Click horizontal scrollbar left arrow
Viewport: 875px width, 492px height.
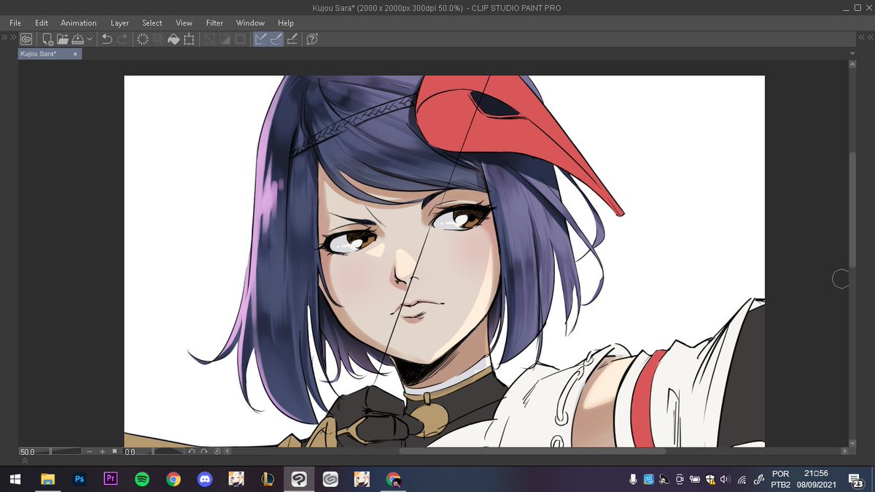(229, 452)
